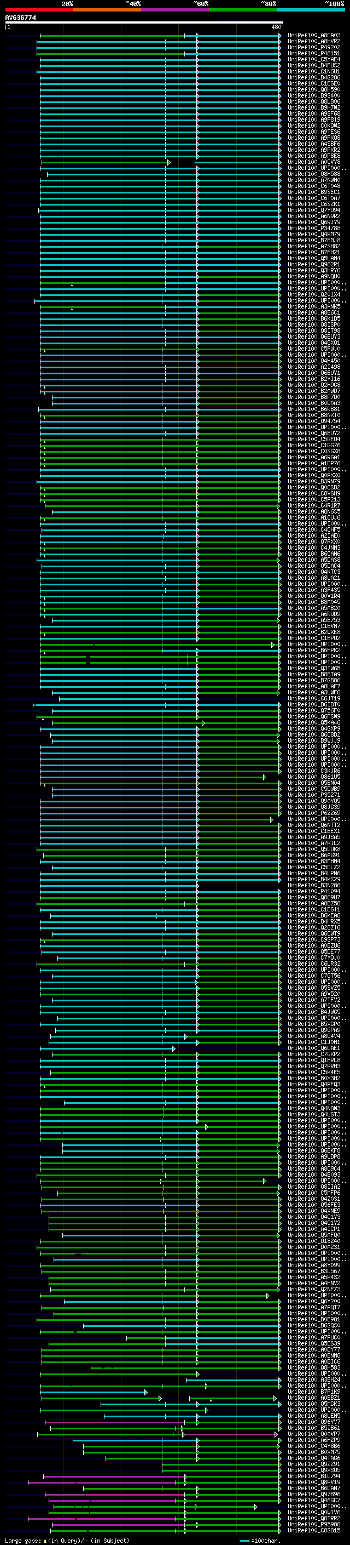Select hit label UniRef100_C1EGE0
The width and height of the screenshot is (350, 1545).
[x=314, y=83]
